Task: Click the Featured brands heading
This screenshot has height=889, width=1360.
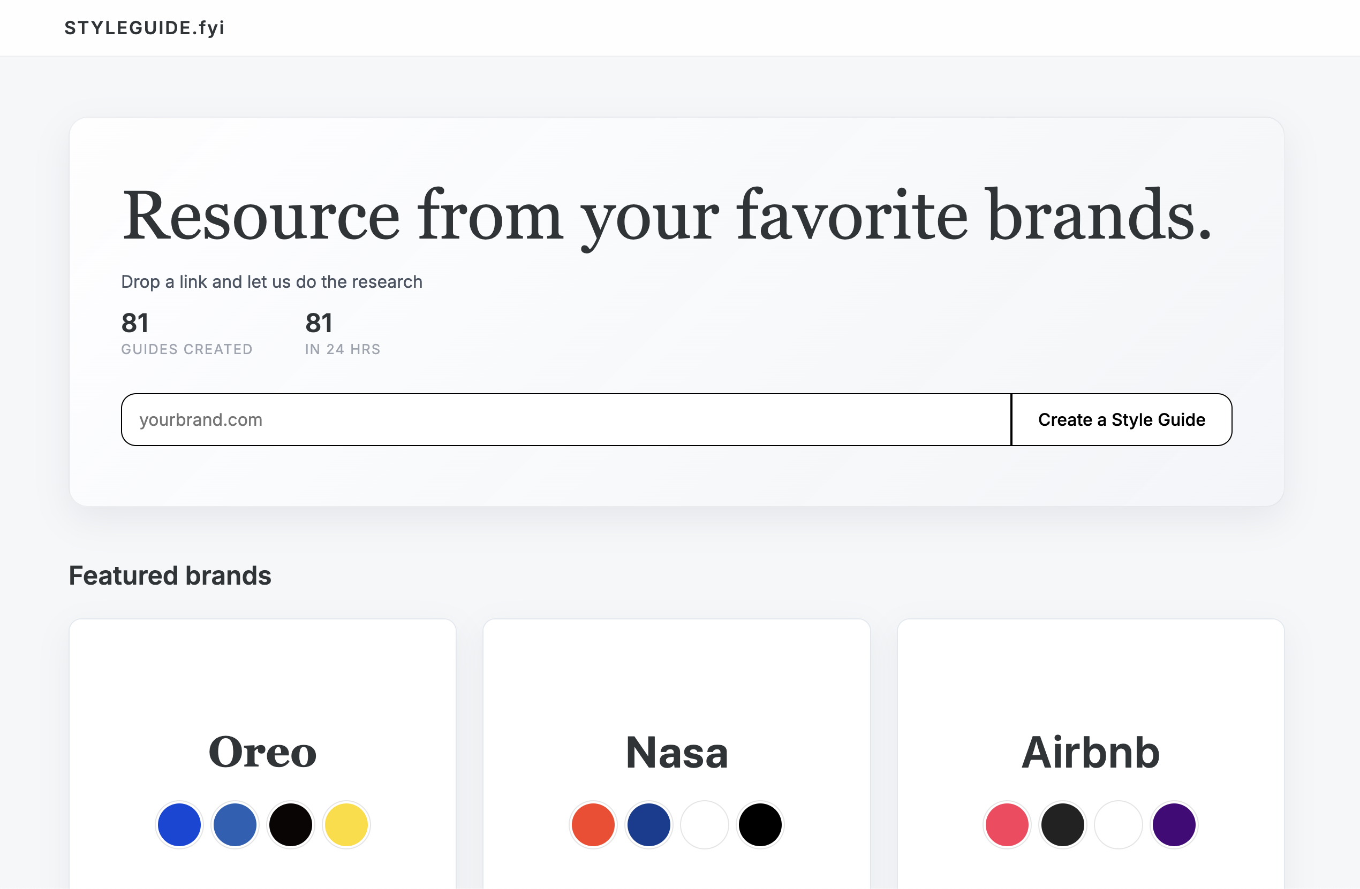Action: tap(171, 576)
